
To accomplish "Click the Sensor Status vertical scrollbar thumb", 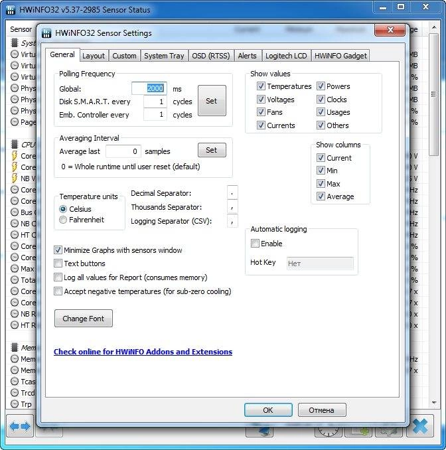I will point(433,94).
